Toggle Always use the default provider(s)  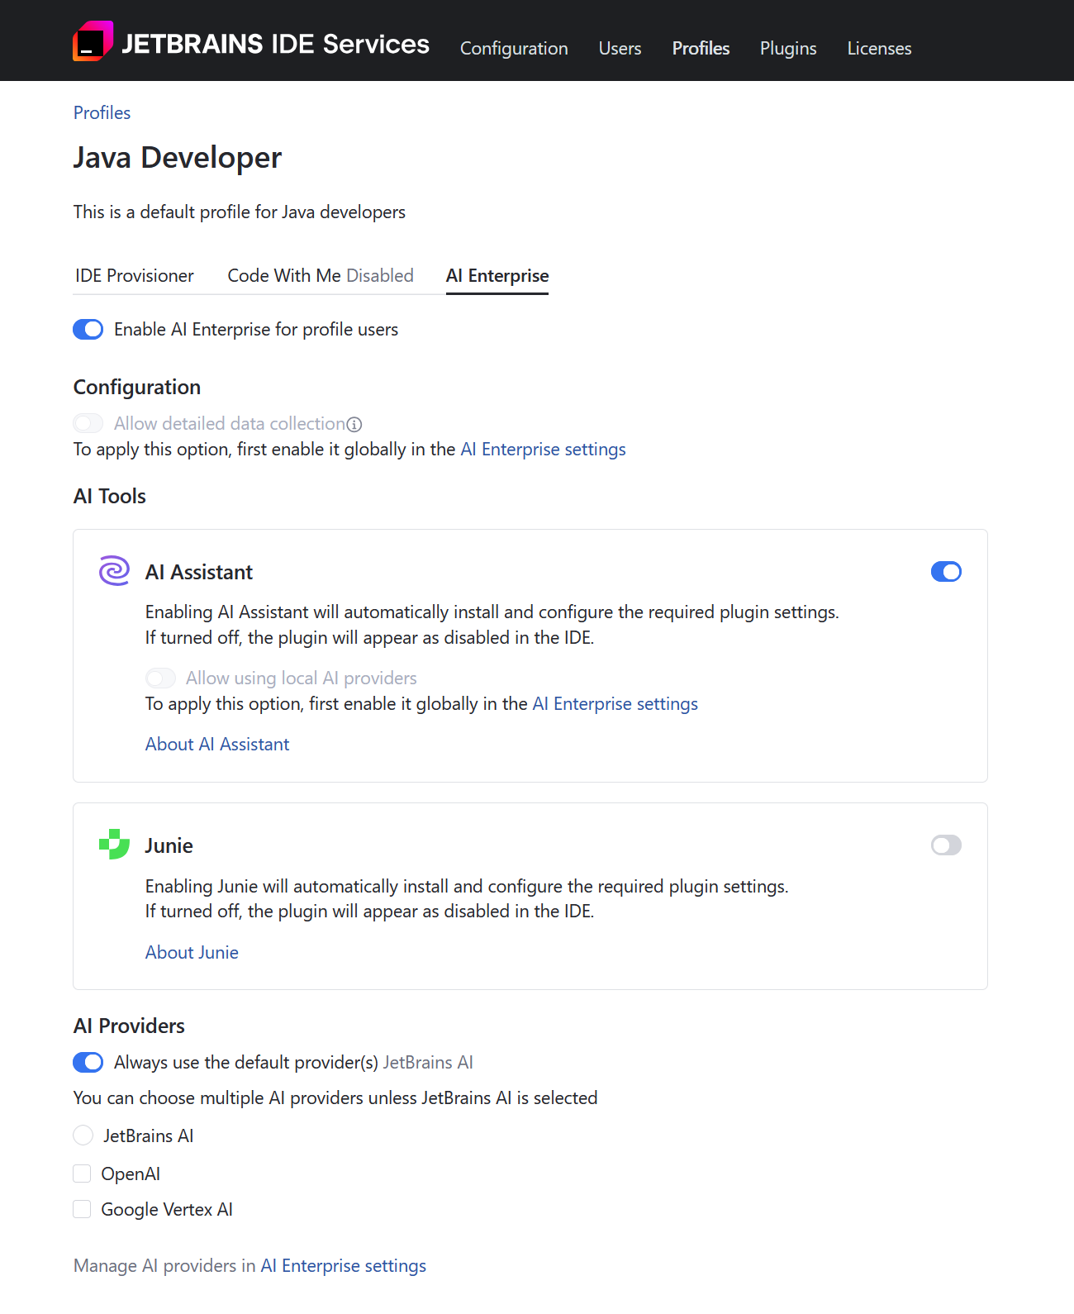[x=88, y=1062]
